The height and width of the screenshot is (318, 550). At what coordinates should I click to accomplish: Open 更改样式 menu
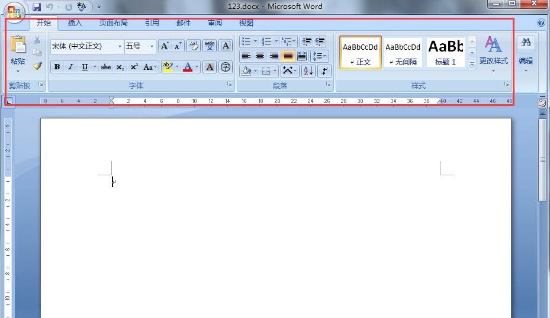pos(493,54)
